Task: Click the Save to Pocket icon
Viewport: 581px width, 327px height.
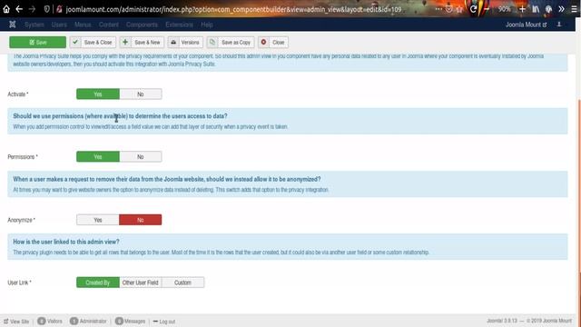Action: [448, 9]
